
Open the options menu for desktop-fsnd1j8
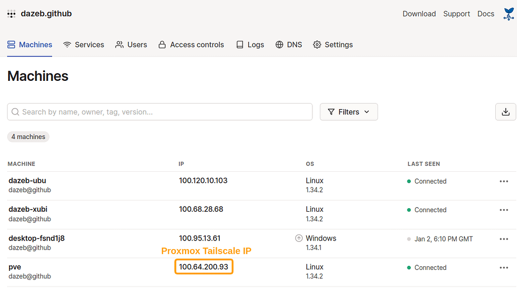coord(504,239)
